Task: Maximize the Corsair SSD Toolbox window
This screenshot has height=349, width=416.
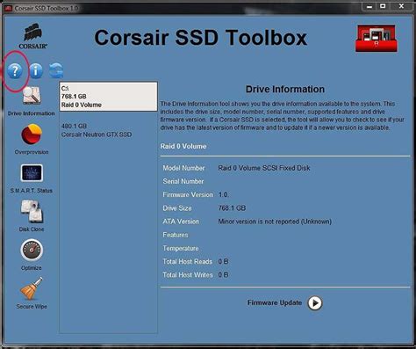Action: click(x=383, y=6)
